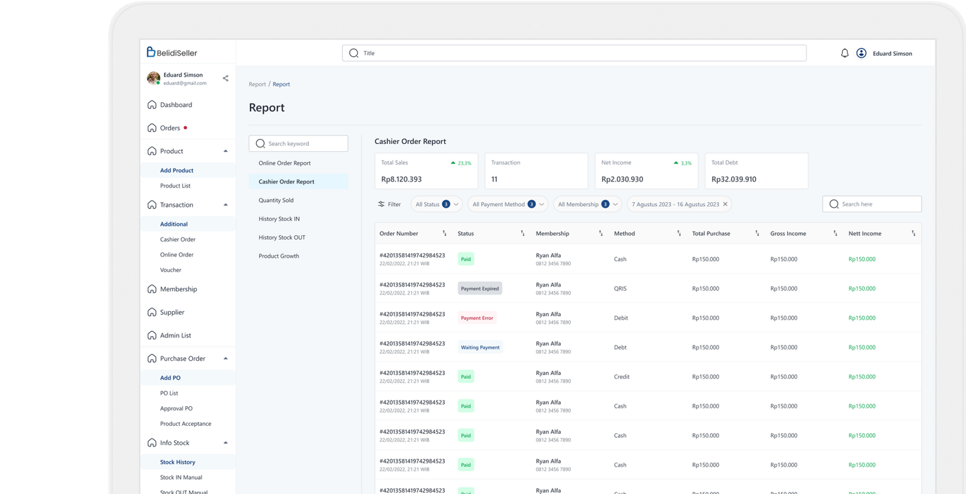
Task: Click the Search keyword input field
Action: click(x=299, y=143)
